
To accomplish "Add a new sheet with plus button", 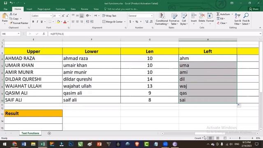I will click(49, 133).
